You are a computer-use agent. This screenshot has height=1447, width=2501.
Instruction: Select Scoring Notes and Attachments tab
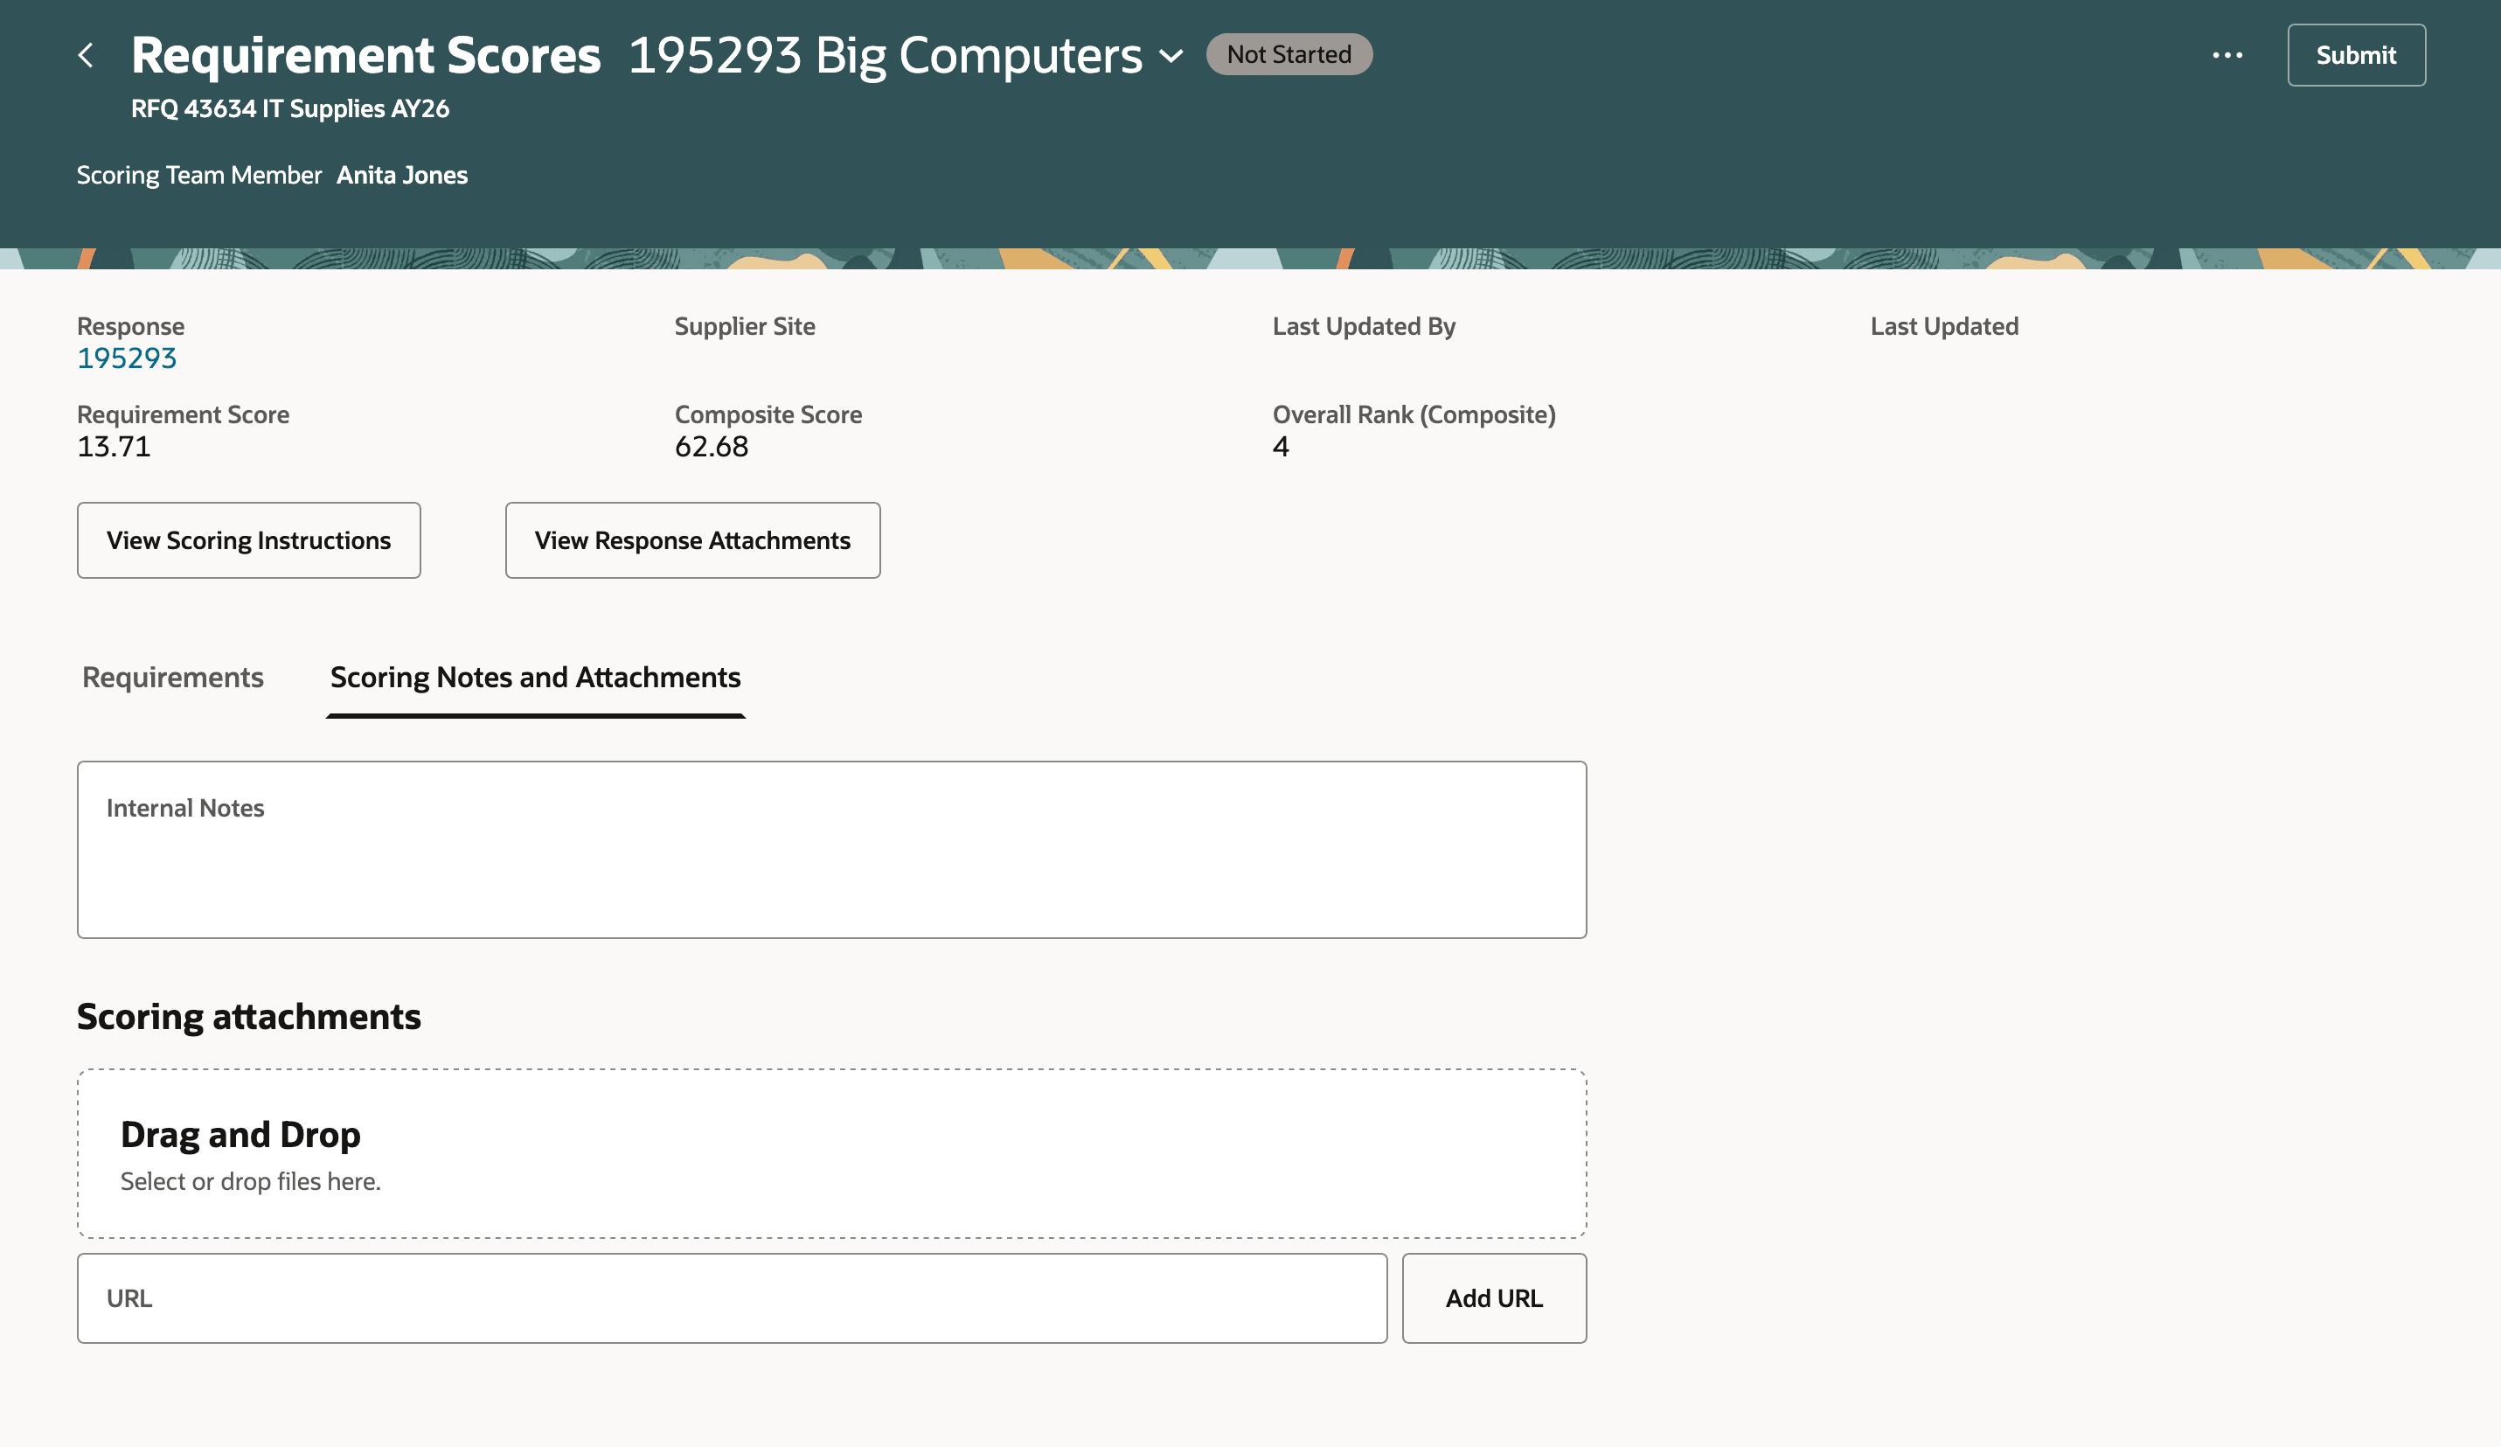[535, 678]
